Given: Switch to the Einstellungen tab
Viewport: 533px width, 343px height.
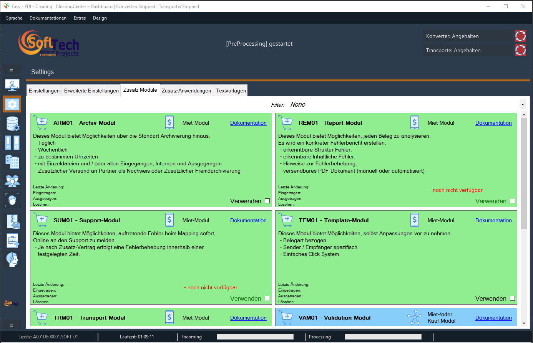Looking at the screenshot, I should point(44,91).
